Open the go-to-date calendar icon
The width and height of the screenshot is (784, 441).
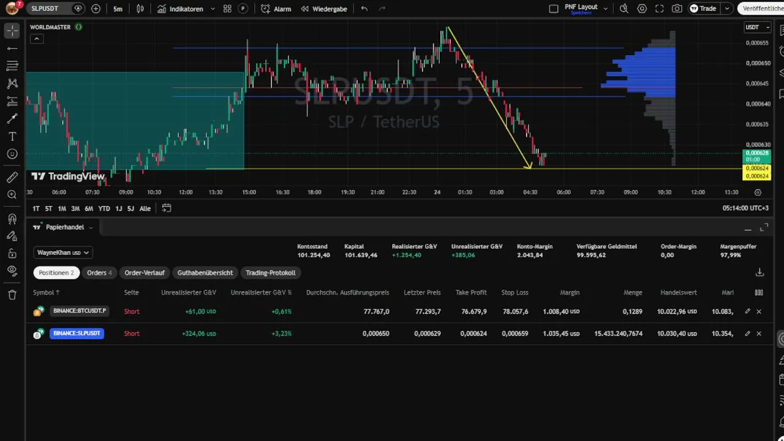pos(166,208)
